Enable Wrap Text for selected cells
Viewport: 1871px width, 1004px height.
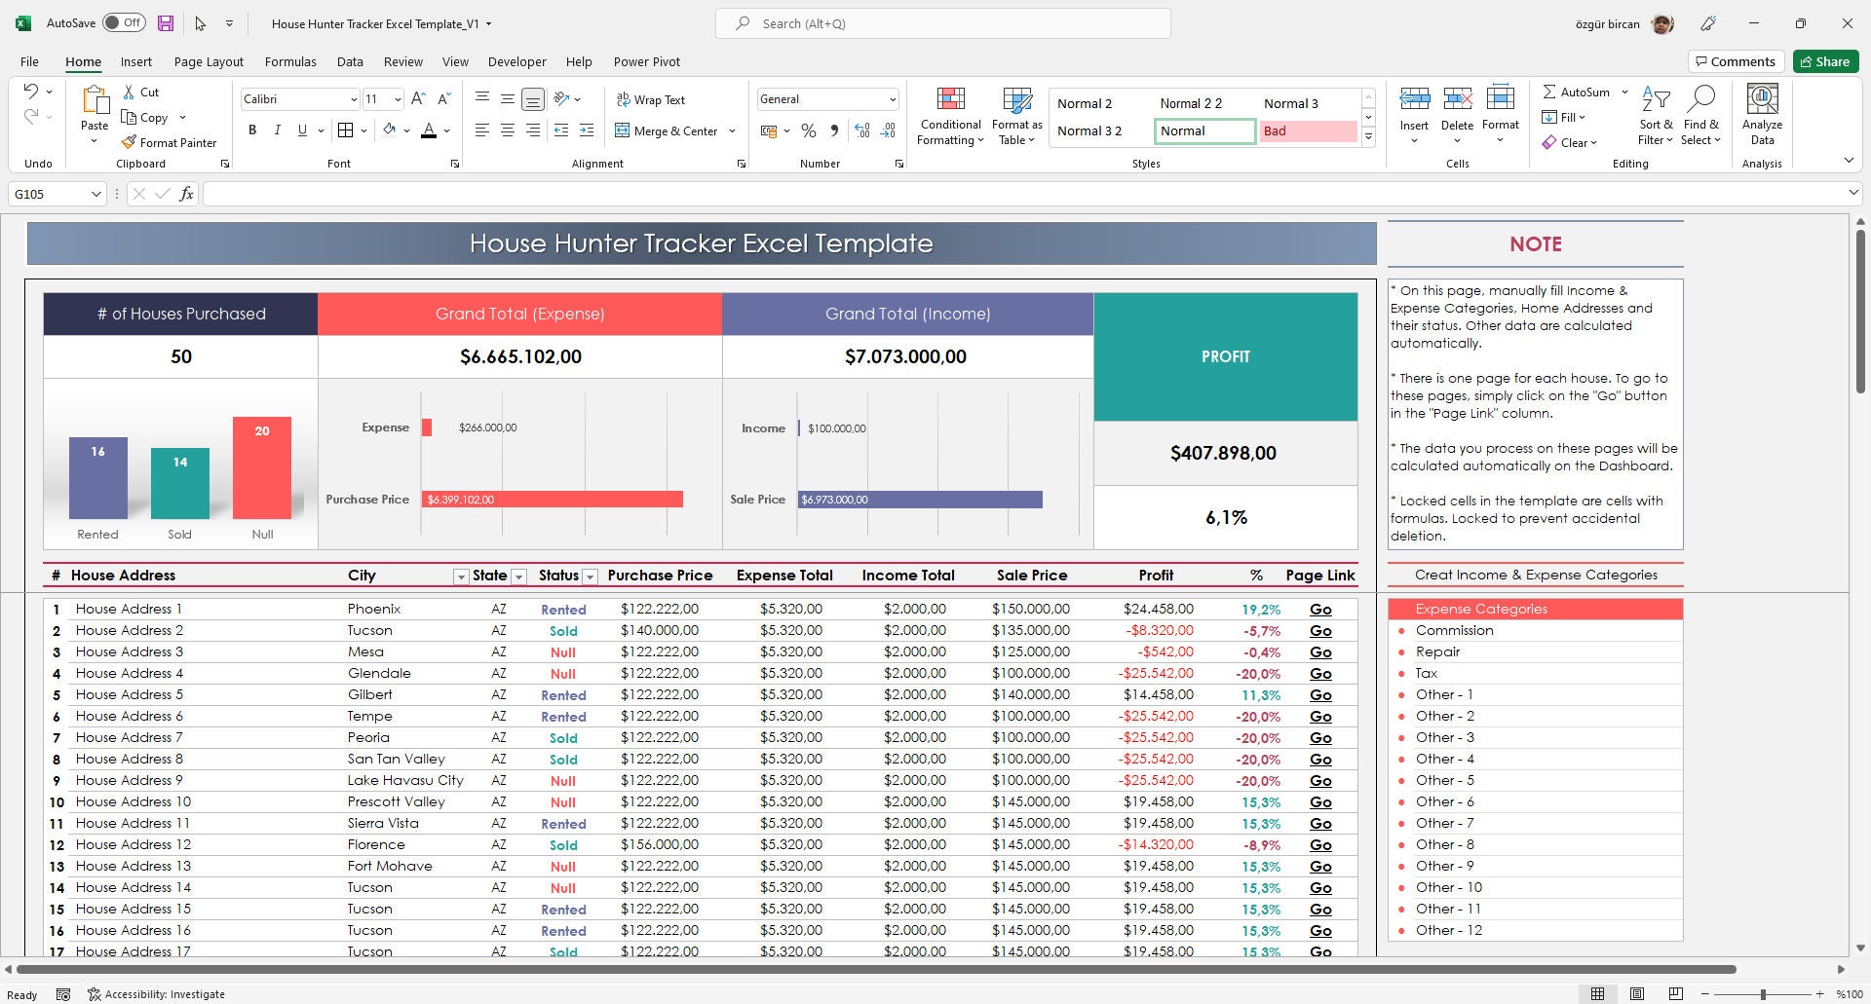click(653, 99)
